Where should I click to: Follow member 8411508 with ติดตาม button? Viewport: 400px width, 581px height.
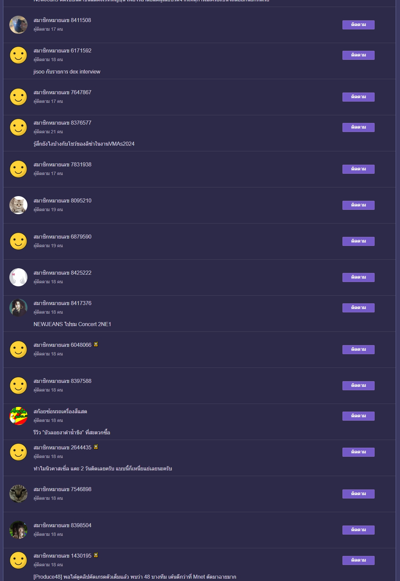(x=358, y=25)
